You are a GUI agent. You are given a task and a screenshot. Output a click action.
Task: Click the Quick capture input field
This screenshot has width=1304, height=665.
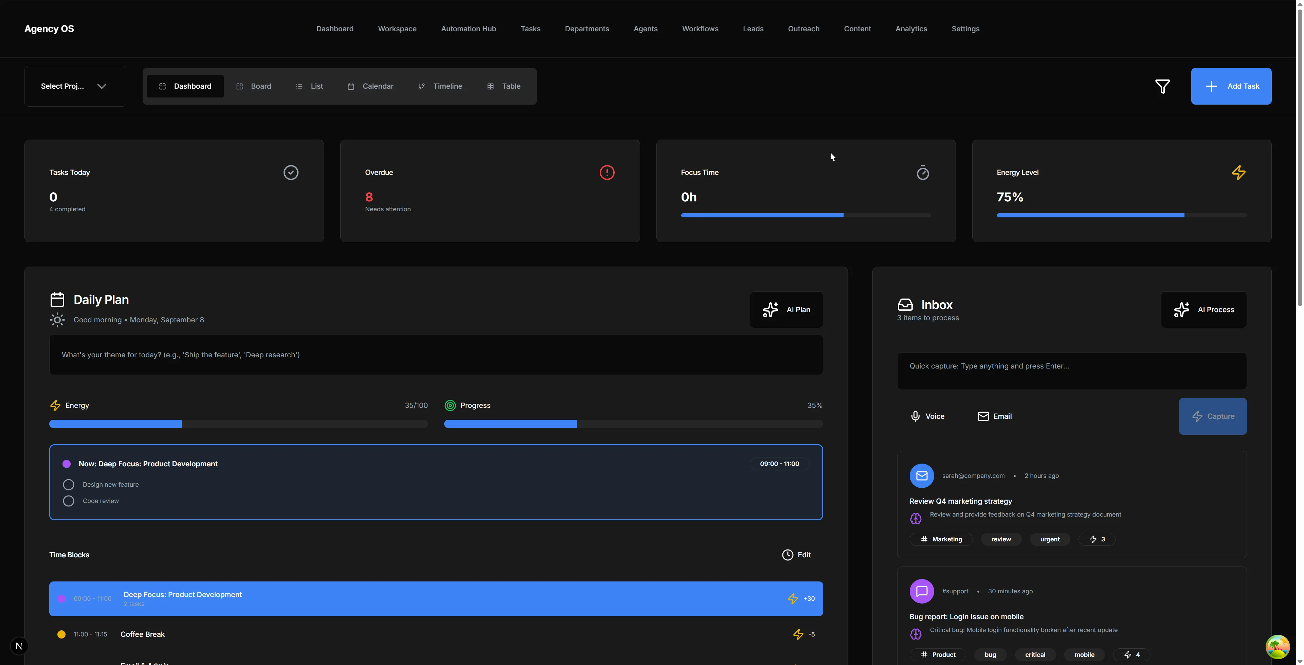click(x=1071, y=371)
